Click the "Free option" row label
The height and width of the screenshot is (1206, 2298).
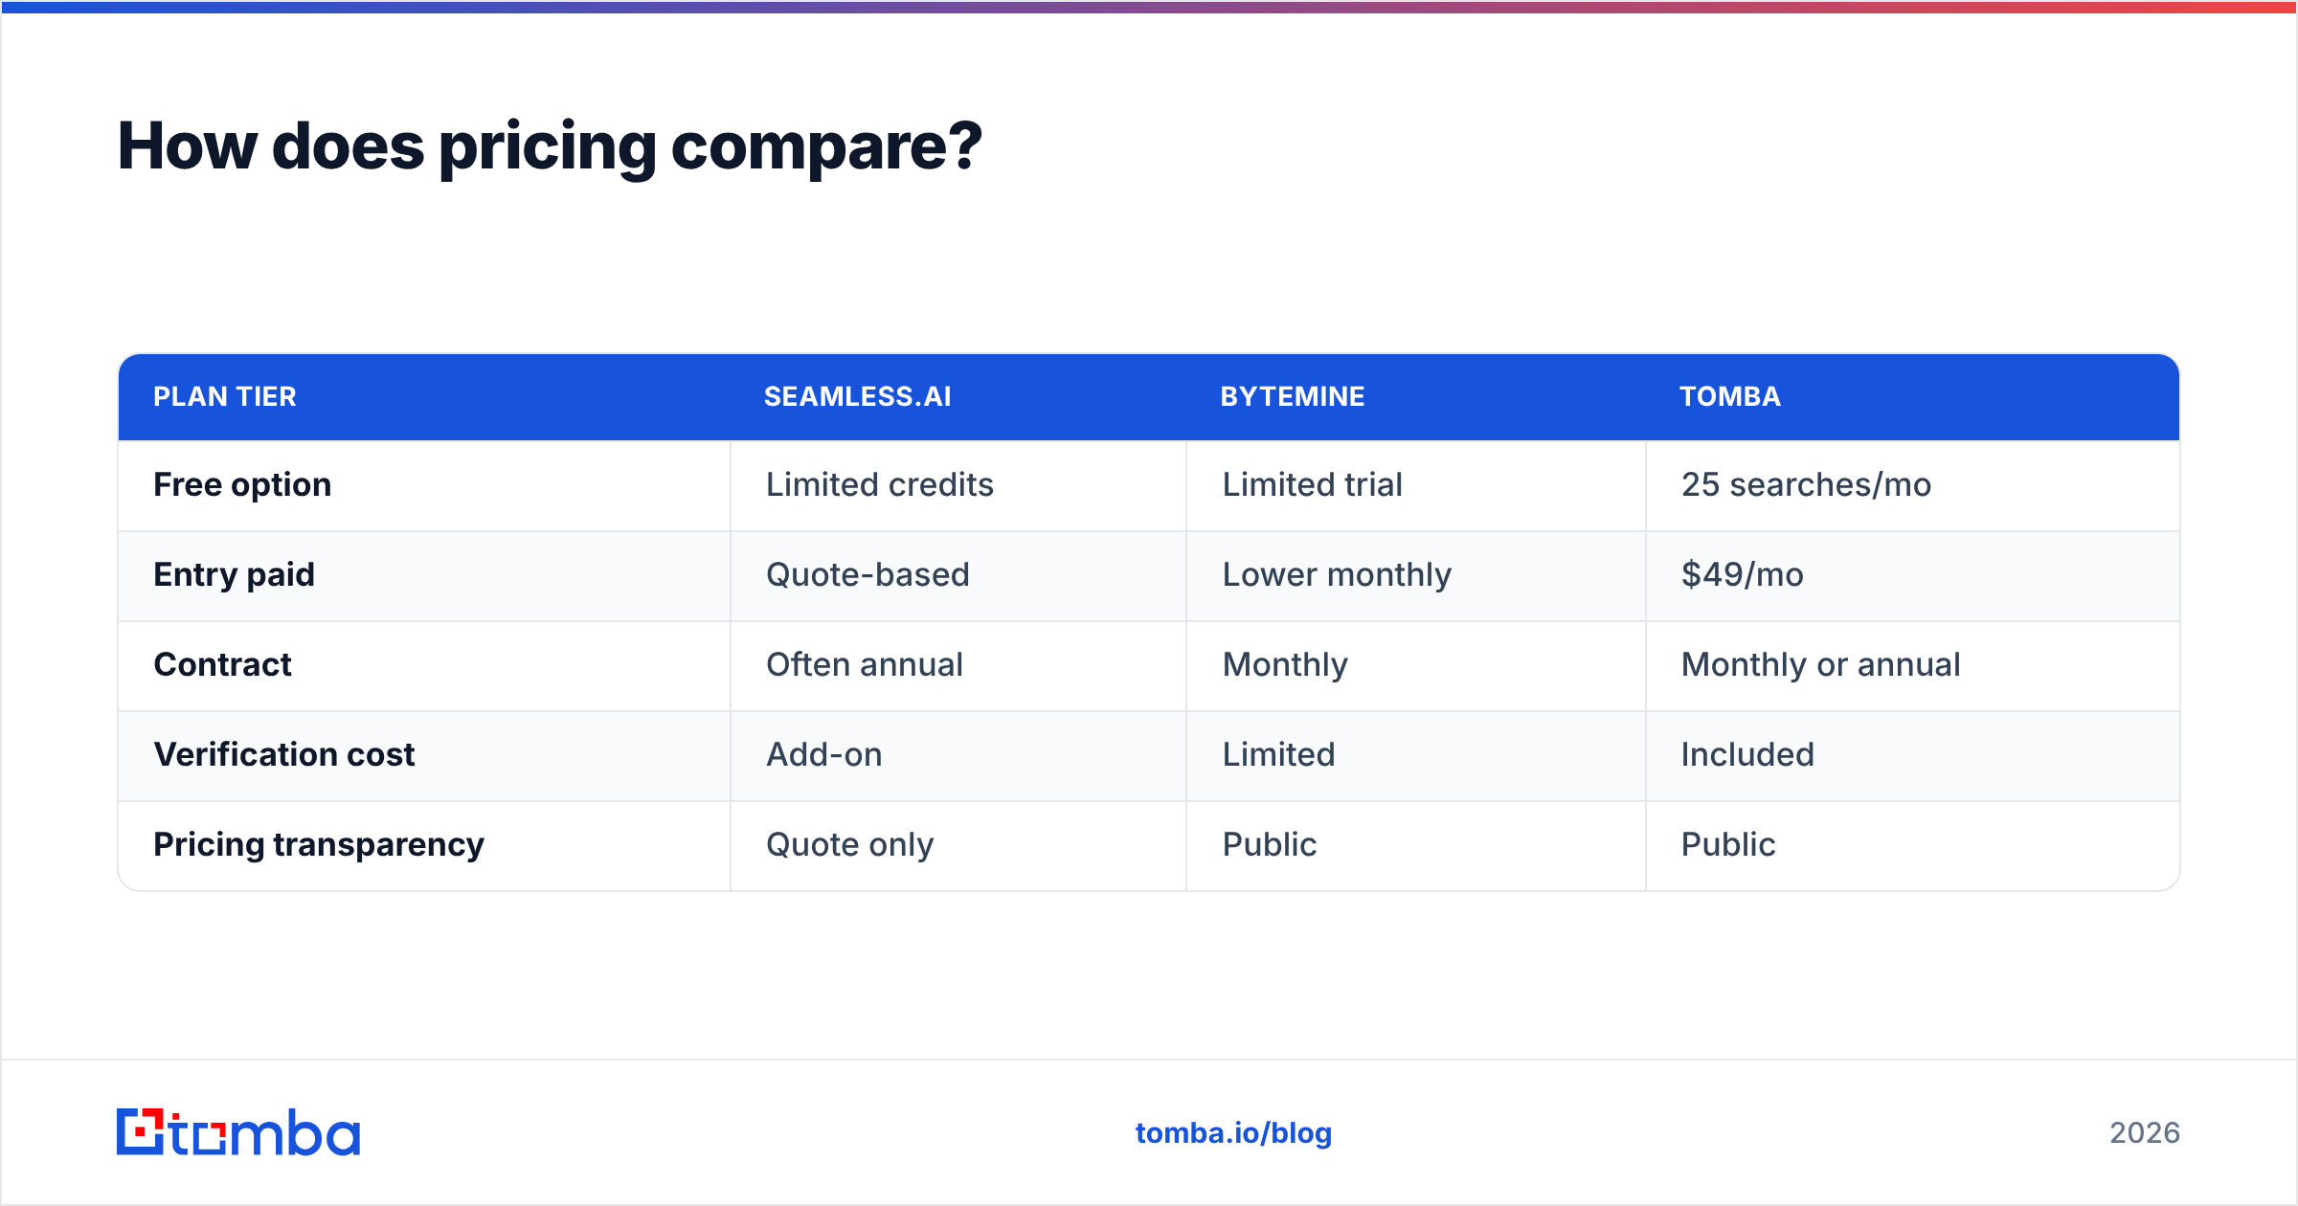pos(242,485)
